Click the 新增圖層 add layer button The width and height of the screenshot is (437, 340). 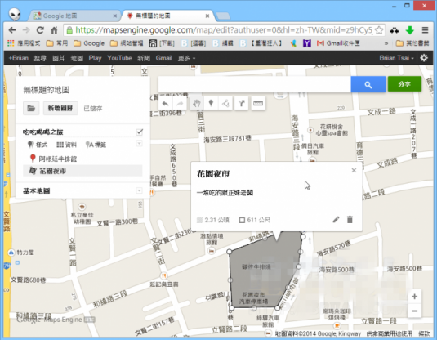coord(60,108)
